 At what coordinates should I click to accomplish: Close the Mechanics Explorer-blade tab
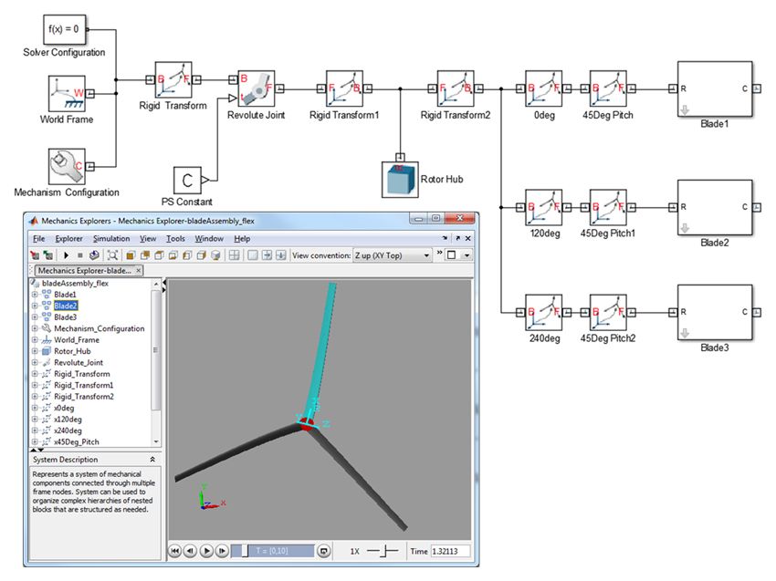click(138, 271)
